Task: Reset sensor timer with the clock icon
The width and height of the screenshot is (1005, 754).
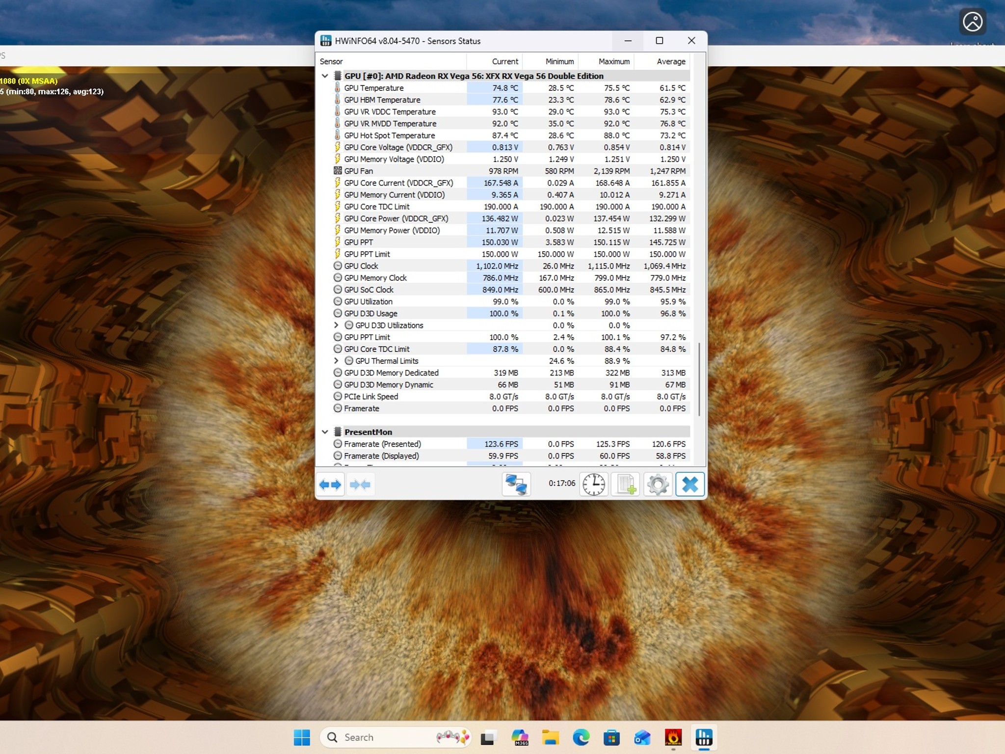Action: (x=594, y=485)
